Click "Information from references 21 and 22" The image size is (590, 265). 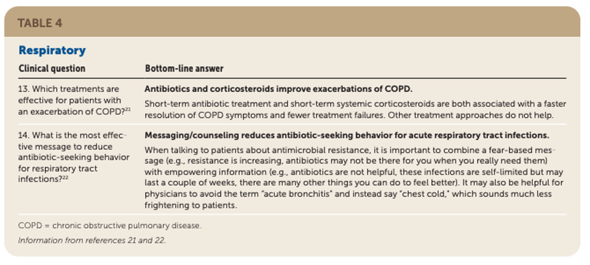92,240
